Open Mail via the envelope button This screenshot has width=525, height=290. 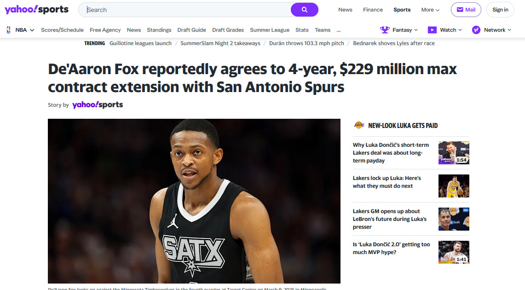[x=466, y=10]
